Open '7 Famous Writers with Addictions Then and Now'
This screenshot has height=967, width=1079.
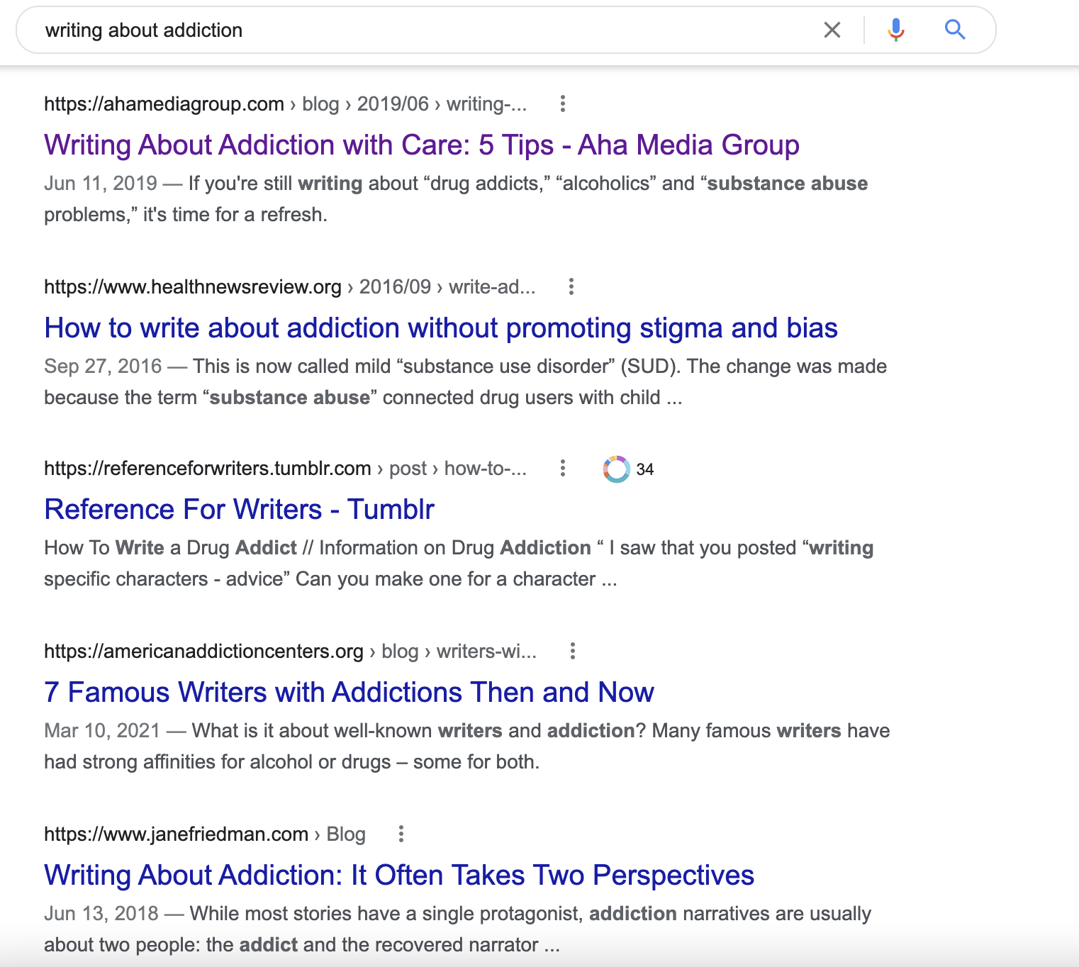pos(349,692)
